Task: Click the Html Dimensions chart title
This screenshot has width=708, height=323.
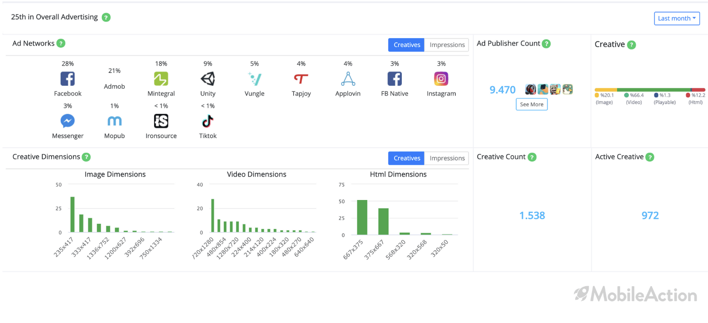Action: coord(398,174)
